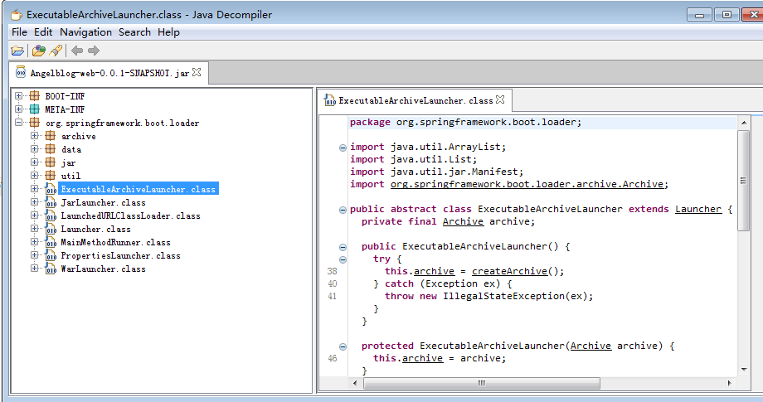Fold the public ExecutableArchiveLauncher() constructor
Viewport: 763px width, 402px height.
[343, 248]
